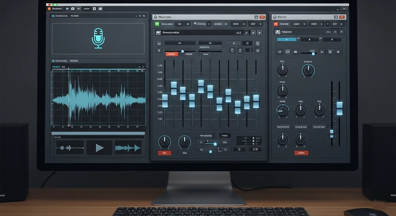Click the large glowing knob at top of right window

tap(308, 70)
